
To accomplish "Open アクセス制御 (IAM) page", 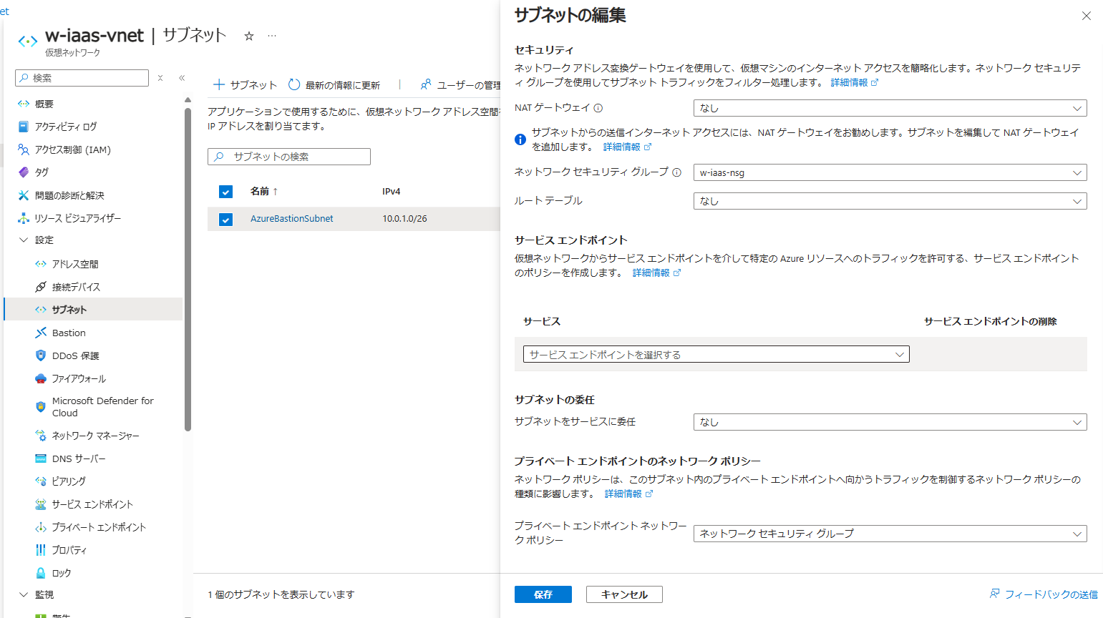I will point(72,149).
